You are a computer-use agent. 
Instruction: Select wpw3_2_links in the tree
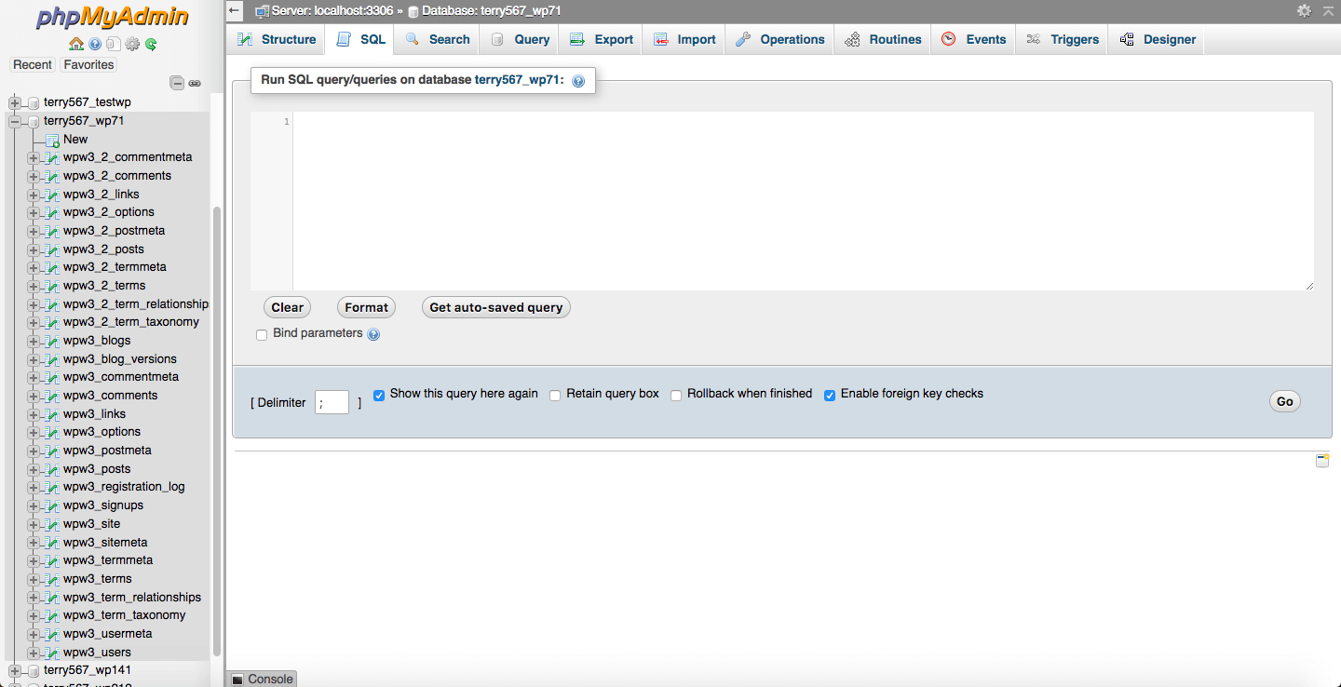[102, 195]
